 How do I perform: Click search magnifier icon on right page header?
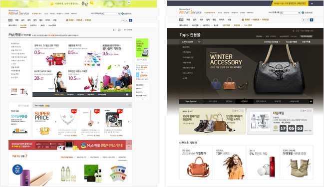tap(299, 13)
